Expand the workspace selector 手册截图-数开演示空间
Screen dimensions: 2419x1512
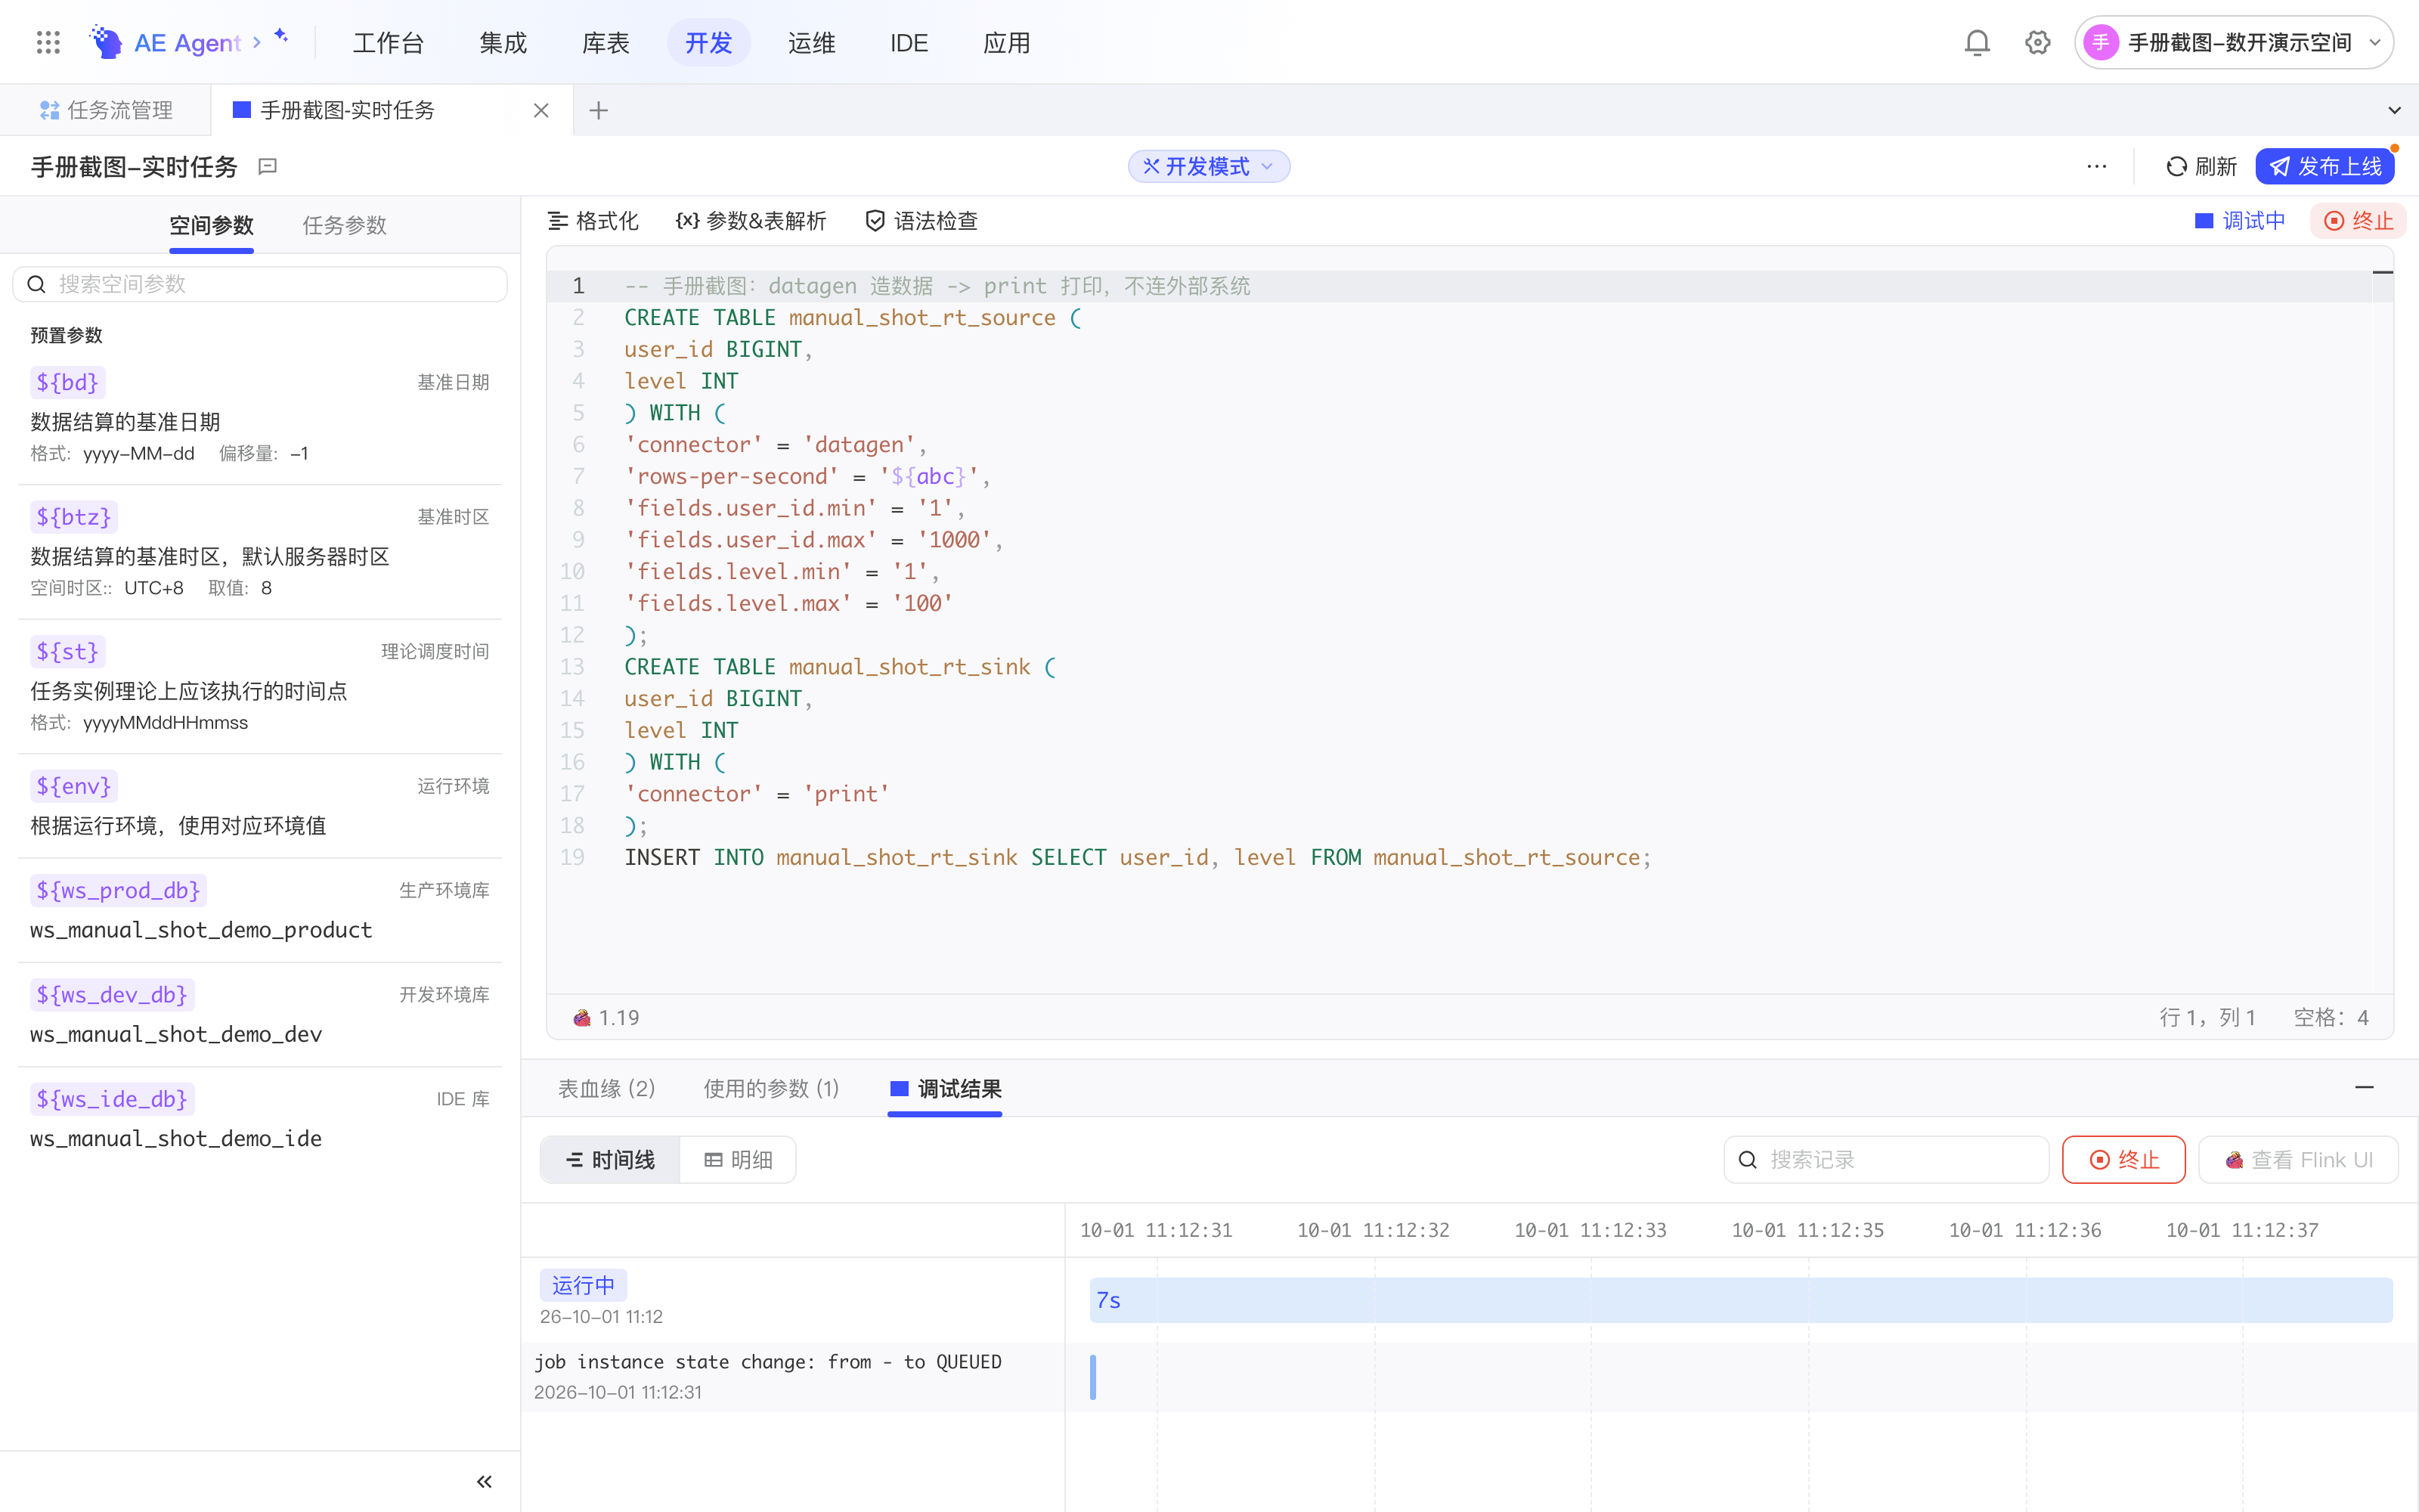tap(2233, 42)
